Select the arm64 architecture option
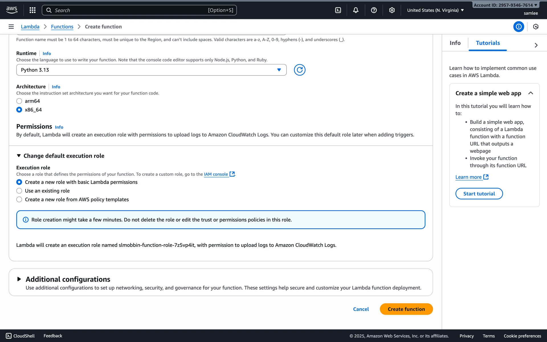The image size is (547, 342). point(19,101)
